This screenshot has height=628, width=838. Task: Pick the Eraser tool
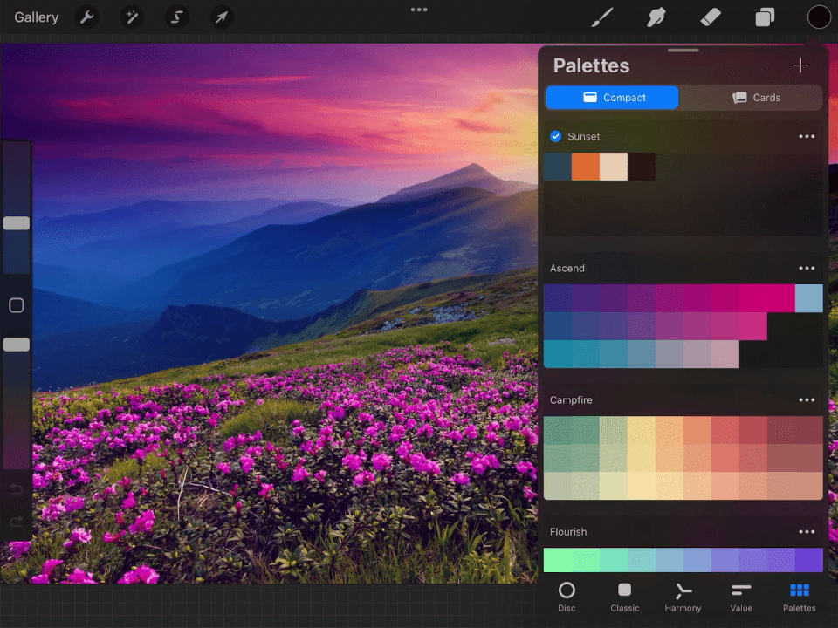point(711,17)
